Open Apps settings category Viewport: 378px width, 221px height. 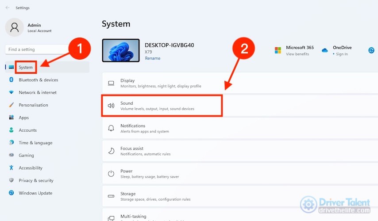[47, 118]
